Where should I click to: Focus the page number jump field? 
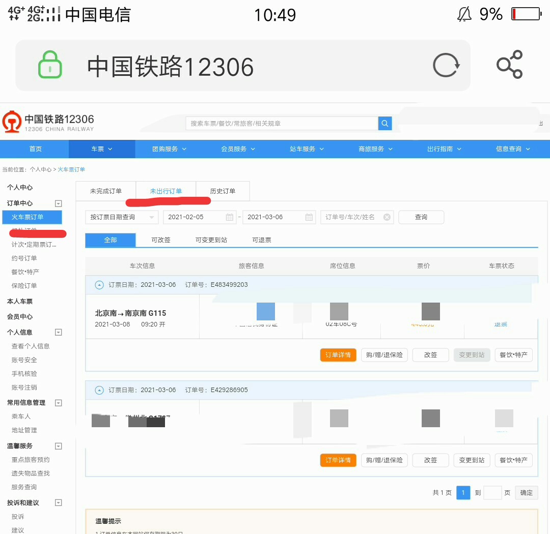tap(492, 493)
